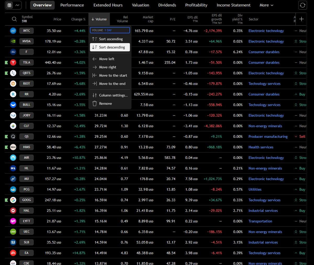This screenshot has width=314, height=265.
Task: Click the Halliburton HAL logo icon
Action: click(13, 211)
